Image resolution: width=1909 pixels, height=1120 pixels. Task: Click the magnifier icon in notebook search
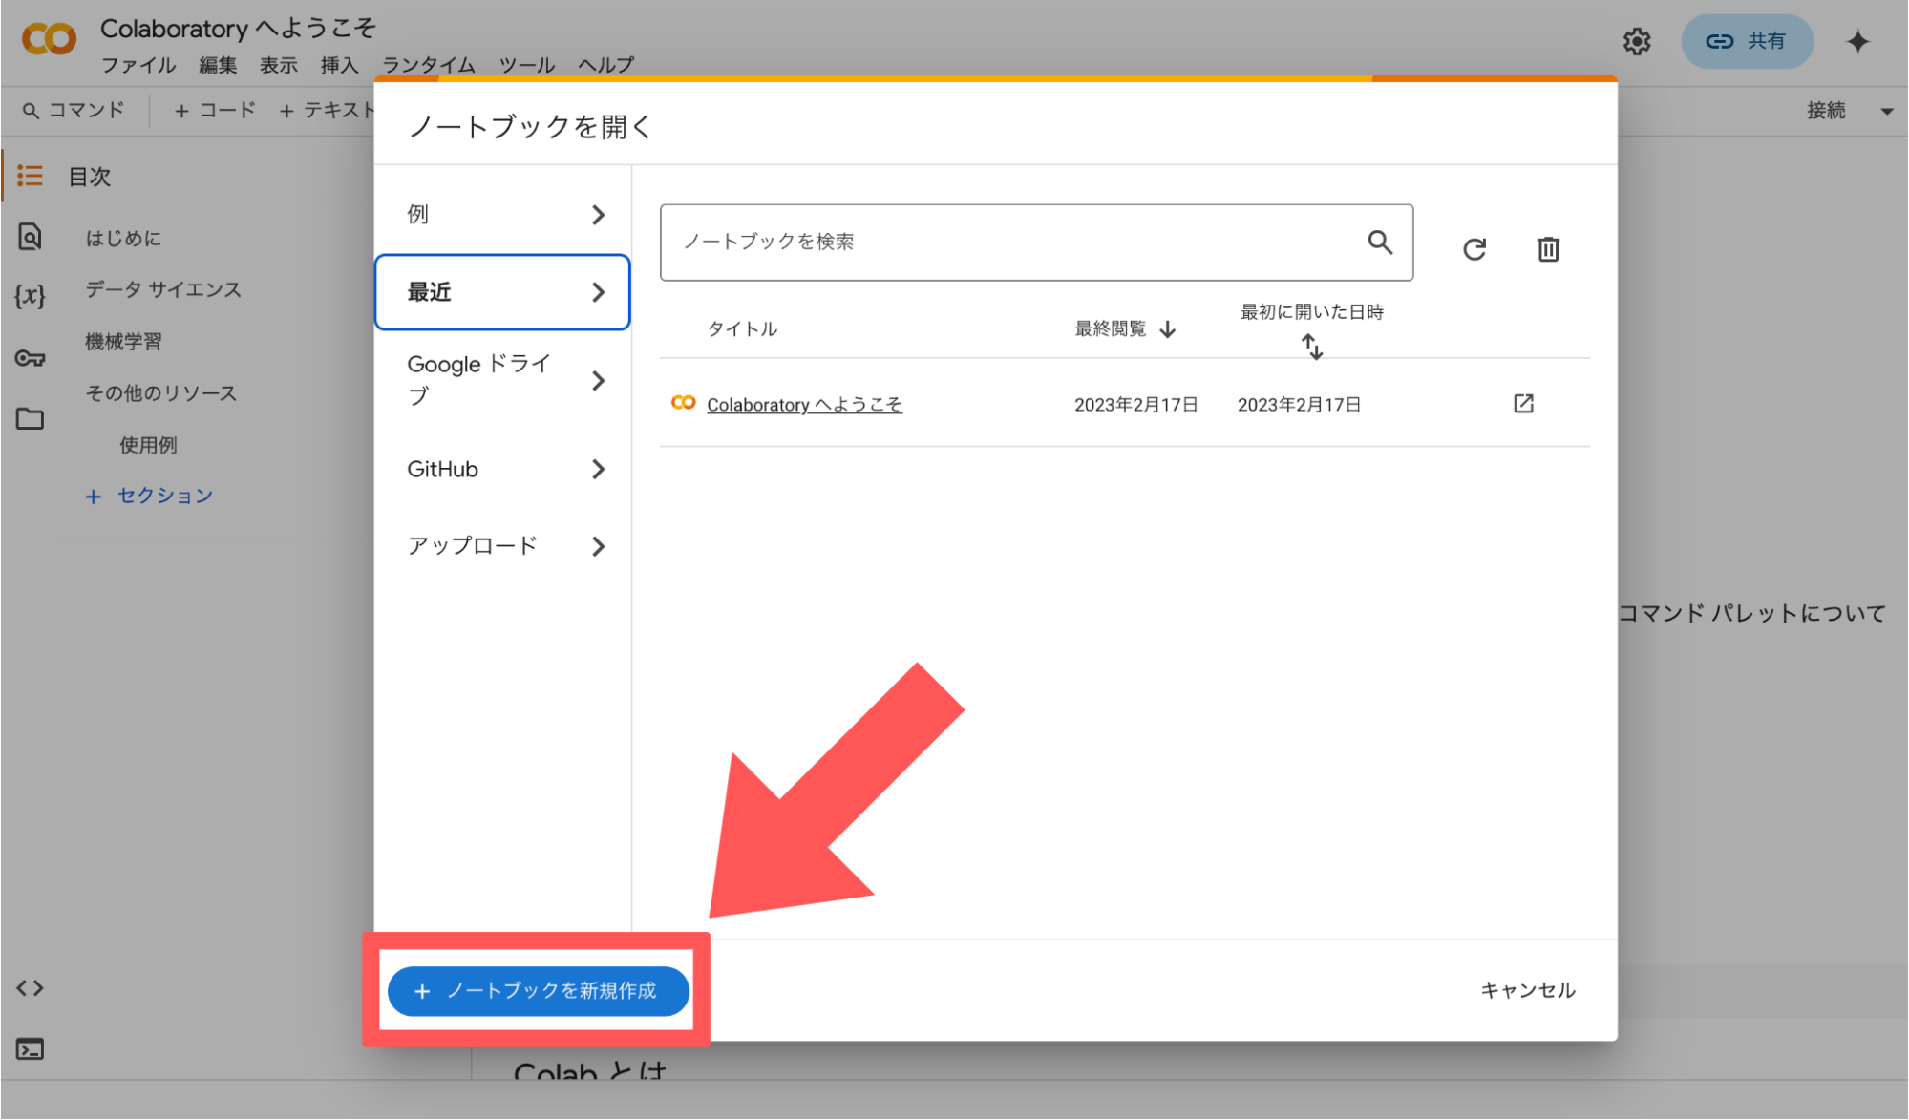[1380, 242]
